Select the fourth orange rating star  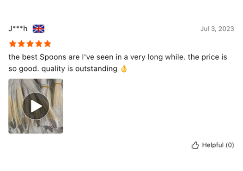39,43
